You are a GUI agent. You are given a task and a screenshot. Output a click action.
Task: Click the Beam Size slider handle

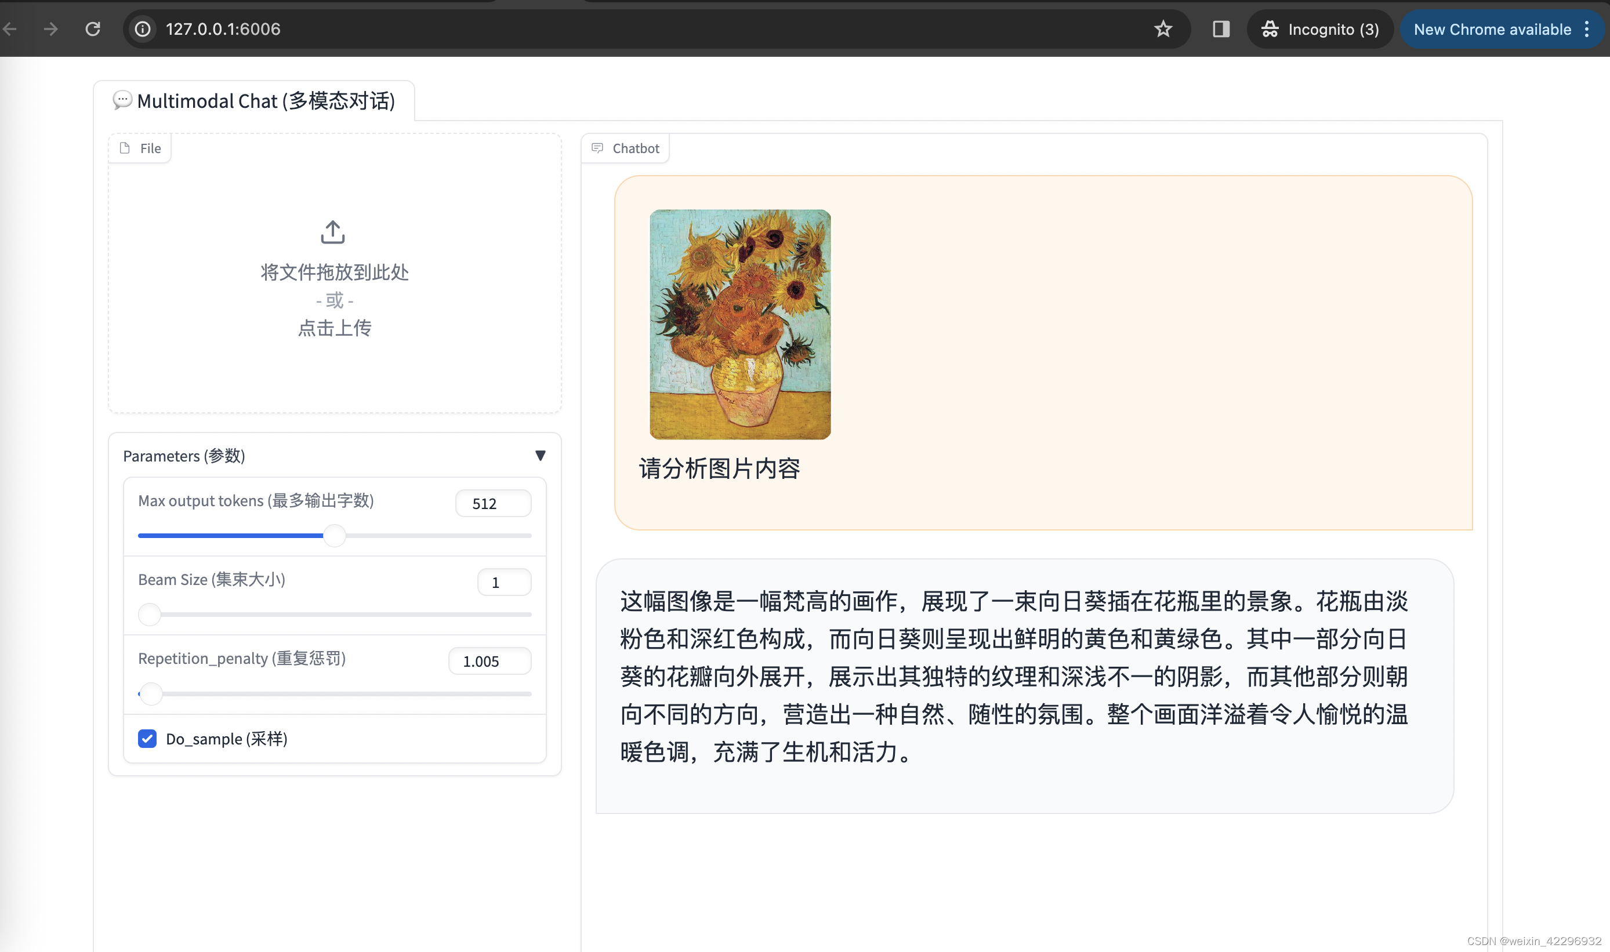(150, 614)
